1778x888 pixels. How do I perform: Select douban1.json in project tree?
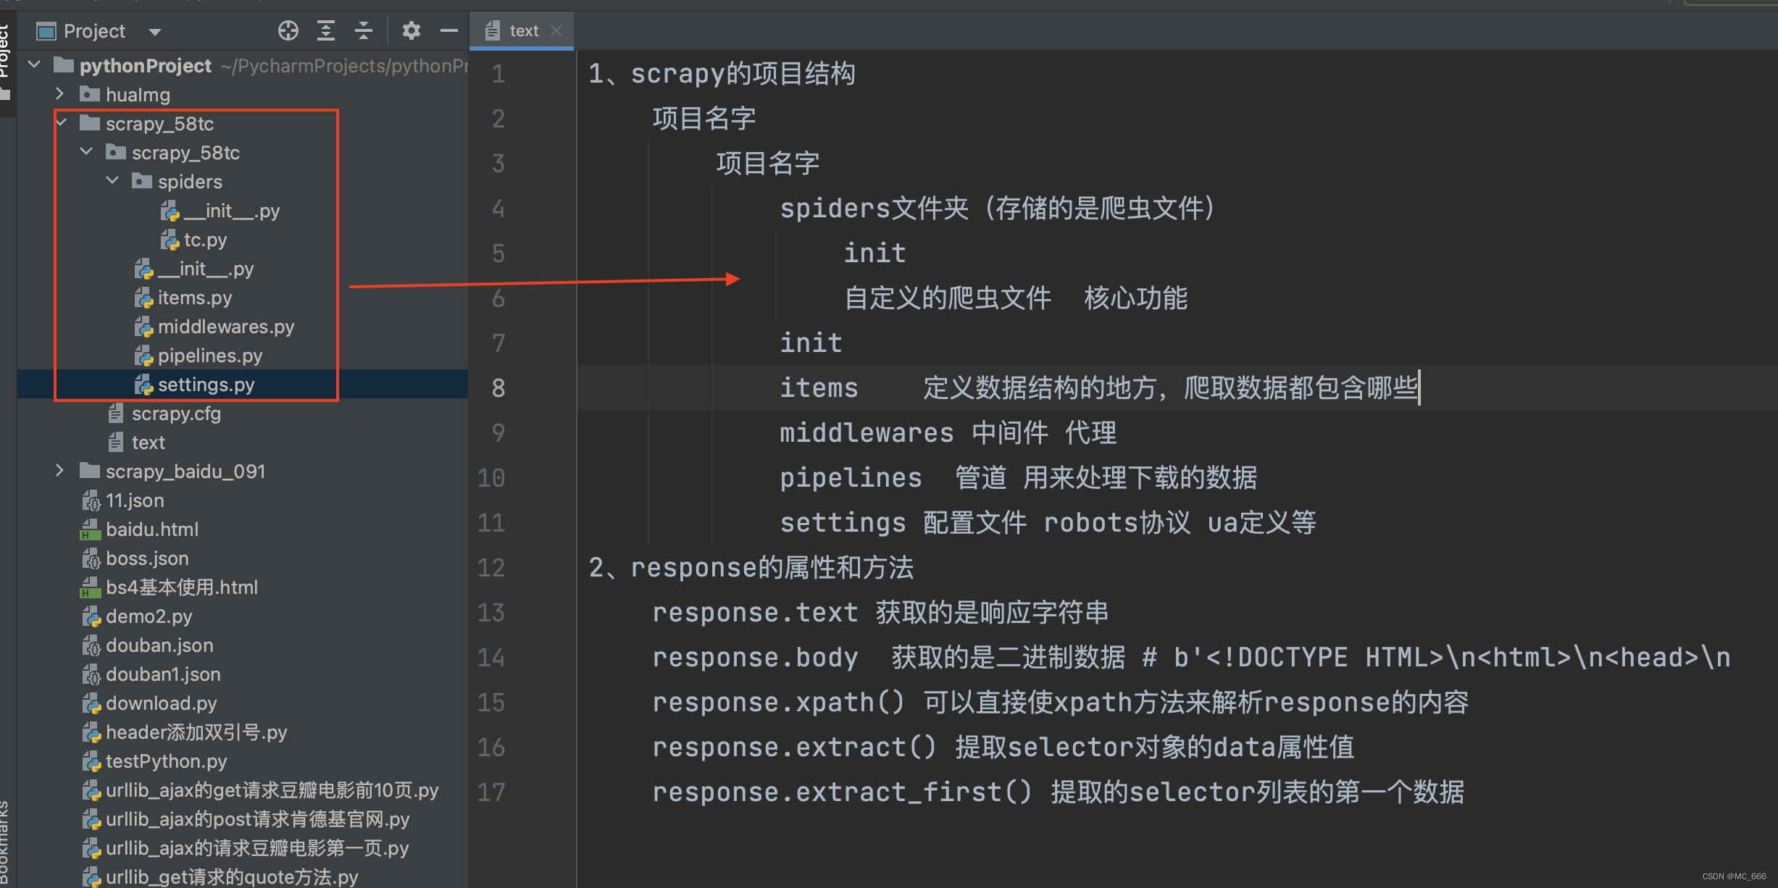(x=162, y=674)
